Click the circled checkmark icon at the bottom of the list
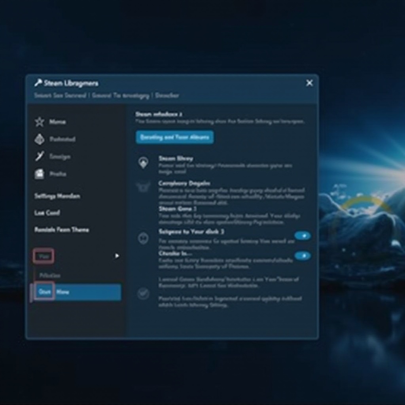This screenshot has height=405, width=405. click(143, 293)
